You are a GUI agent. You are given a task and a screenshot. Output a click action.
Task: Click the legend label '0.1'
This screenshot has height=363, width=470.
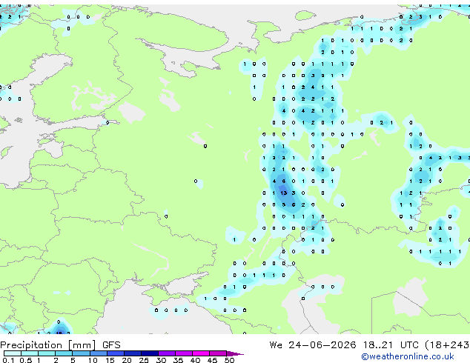point(8,360)
